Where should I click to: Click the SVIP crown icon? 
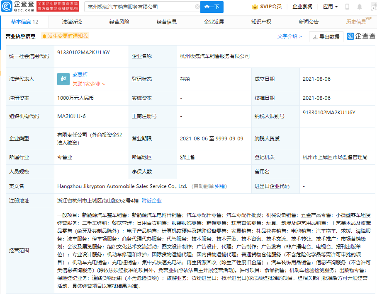coord(255,7)
